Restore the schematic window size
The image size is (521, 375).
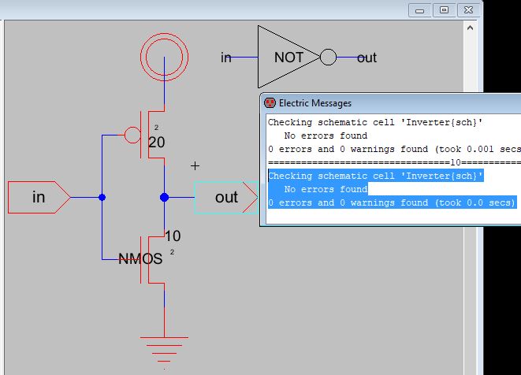coord(444,9)
